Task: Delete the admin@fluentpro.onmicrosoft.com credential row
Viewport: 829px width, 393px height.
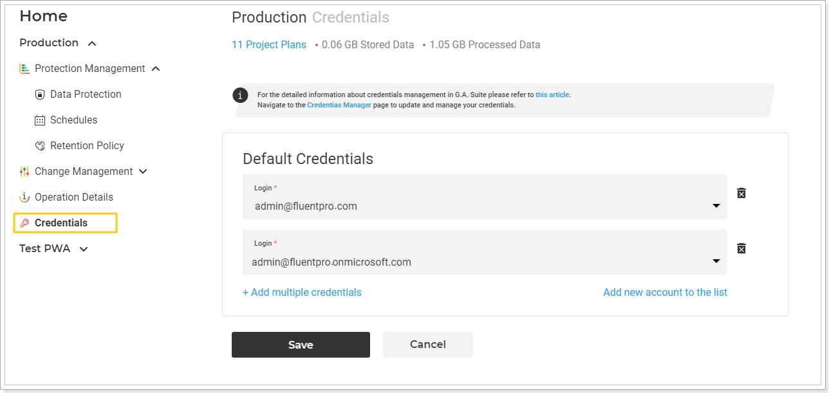Action: pos(741,248)
